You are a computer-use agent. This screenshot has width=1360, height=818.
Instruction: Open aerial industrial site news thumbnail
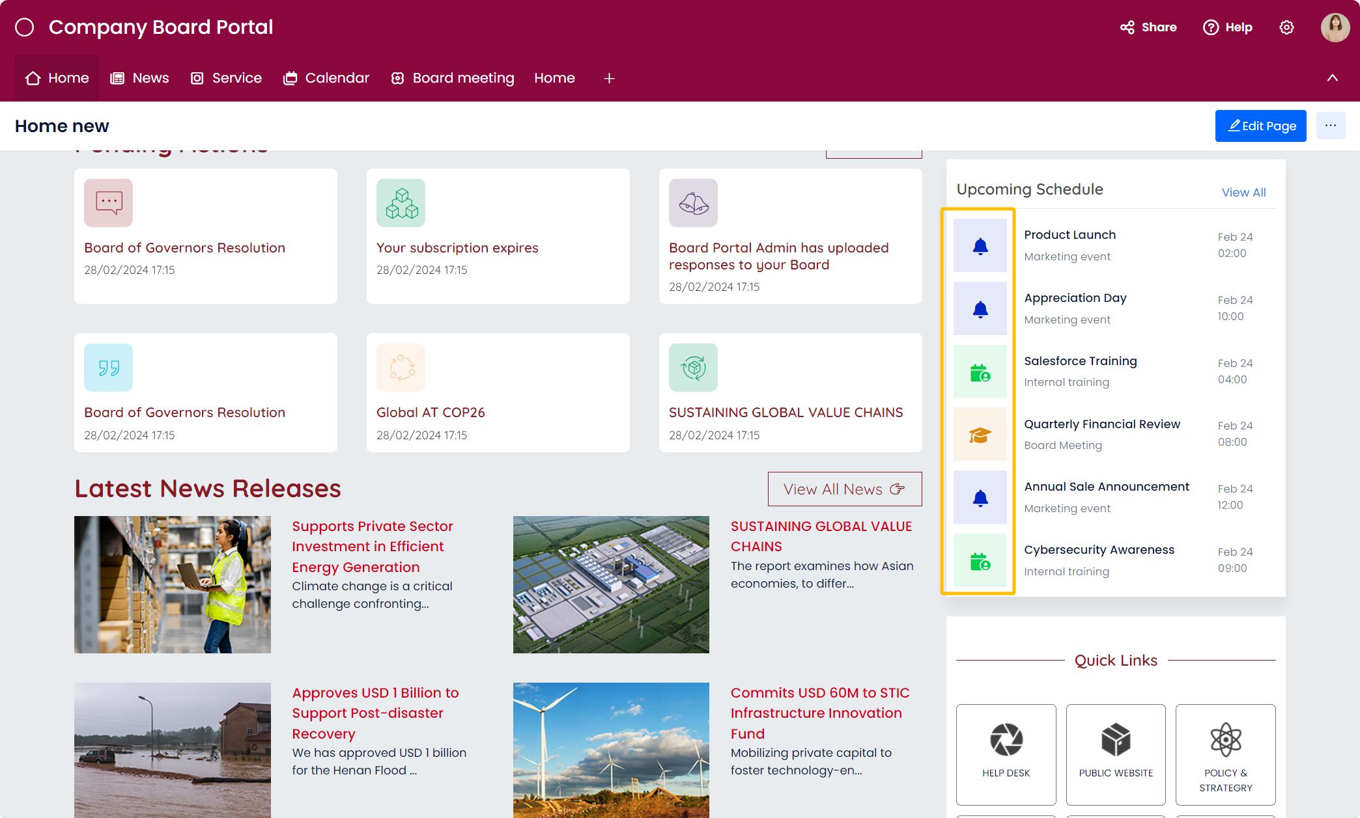pyautogui.click(x=611, y=584)
